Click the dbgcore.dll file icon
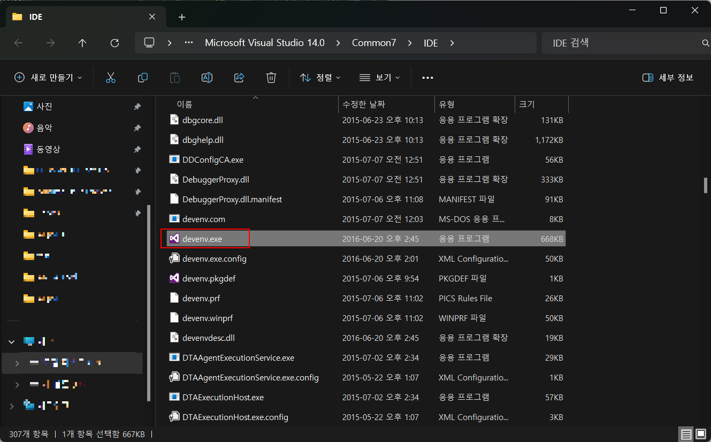711x442 pixels. pyautogui.click(x=174, y=120)
